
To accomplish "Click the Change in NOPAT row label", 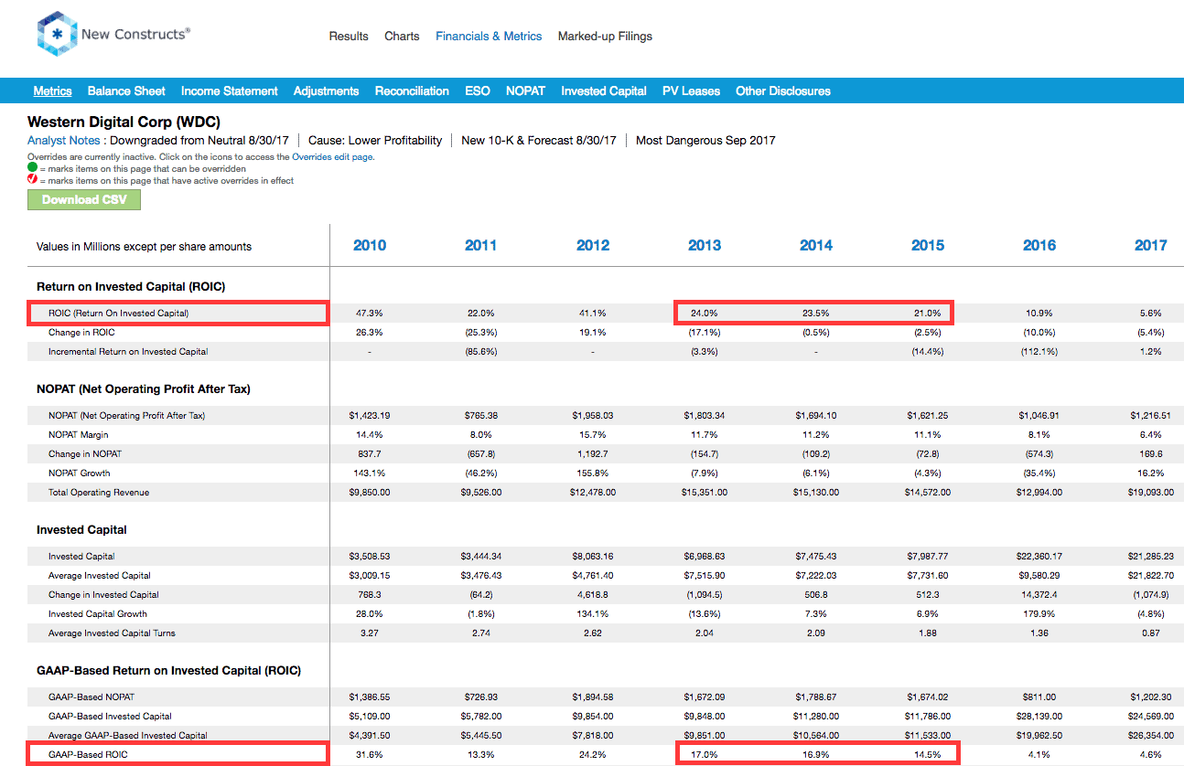I will click(x=85, y=453).
